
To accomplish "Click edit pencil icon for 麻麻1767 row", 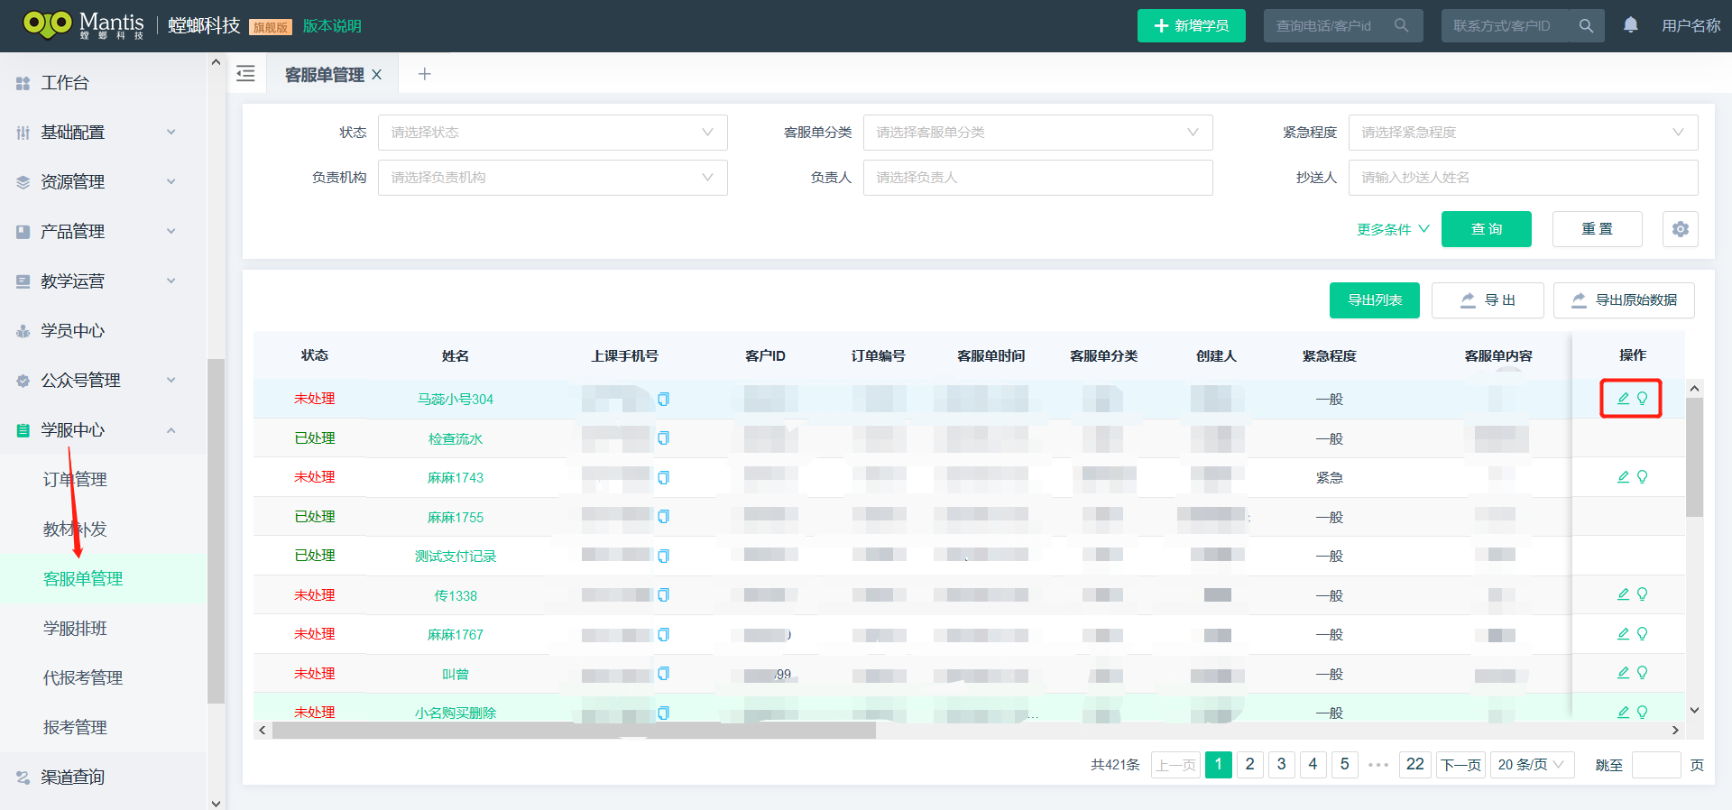I will [1623, 634].
